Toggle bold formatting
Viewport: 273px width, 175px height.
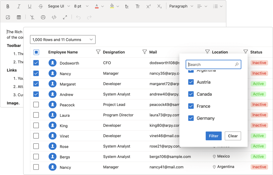point(8,6)
